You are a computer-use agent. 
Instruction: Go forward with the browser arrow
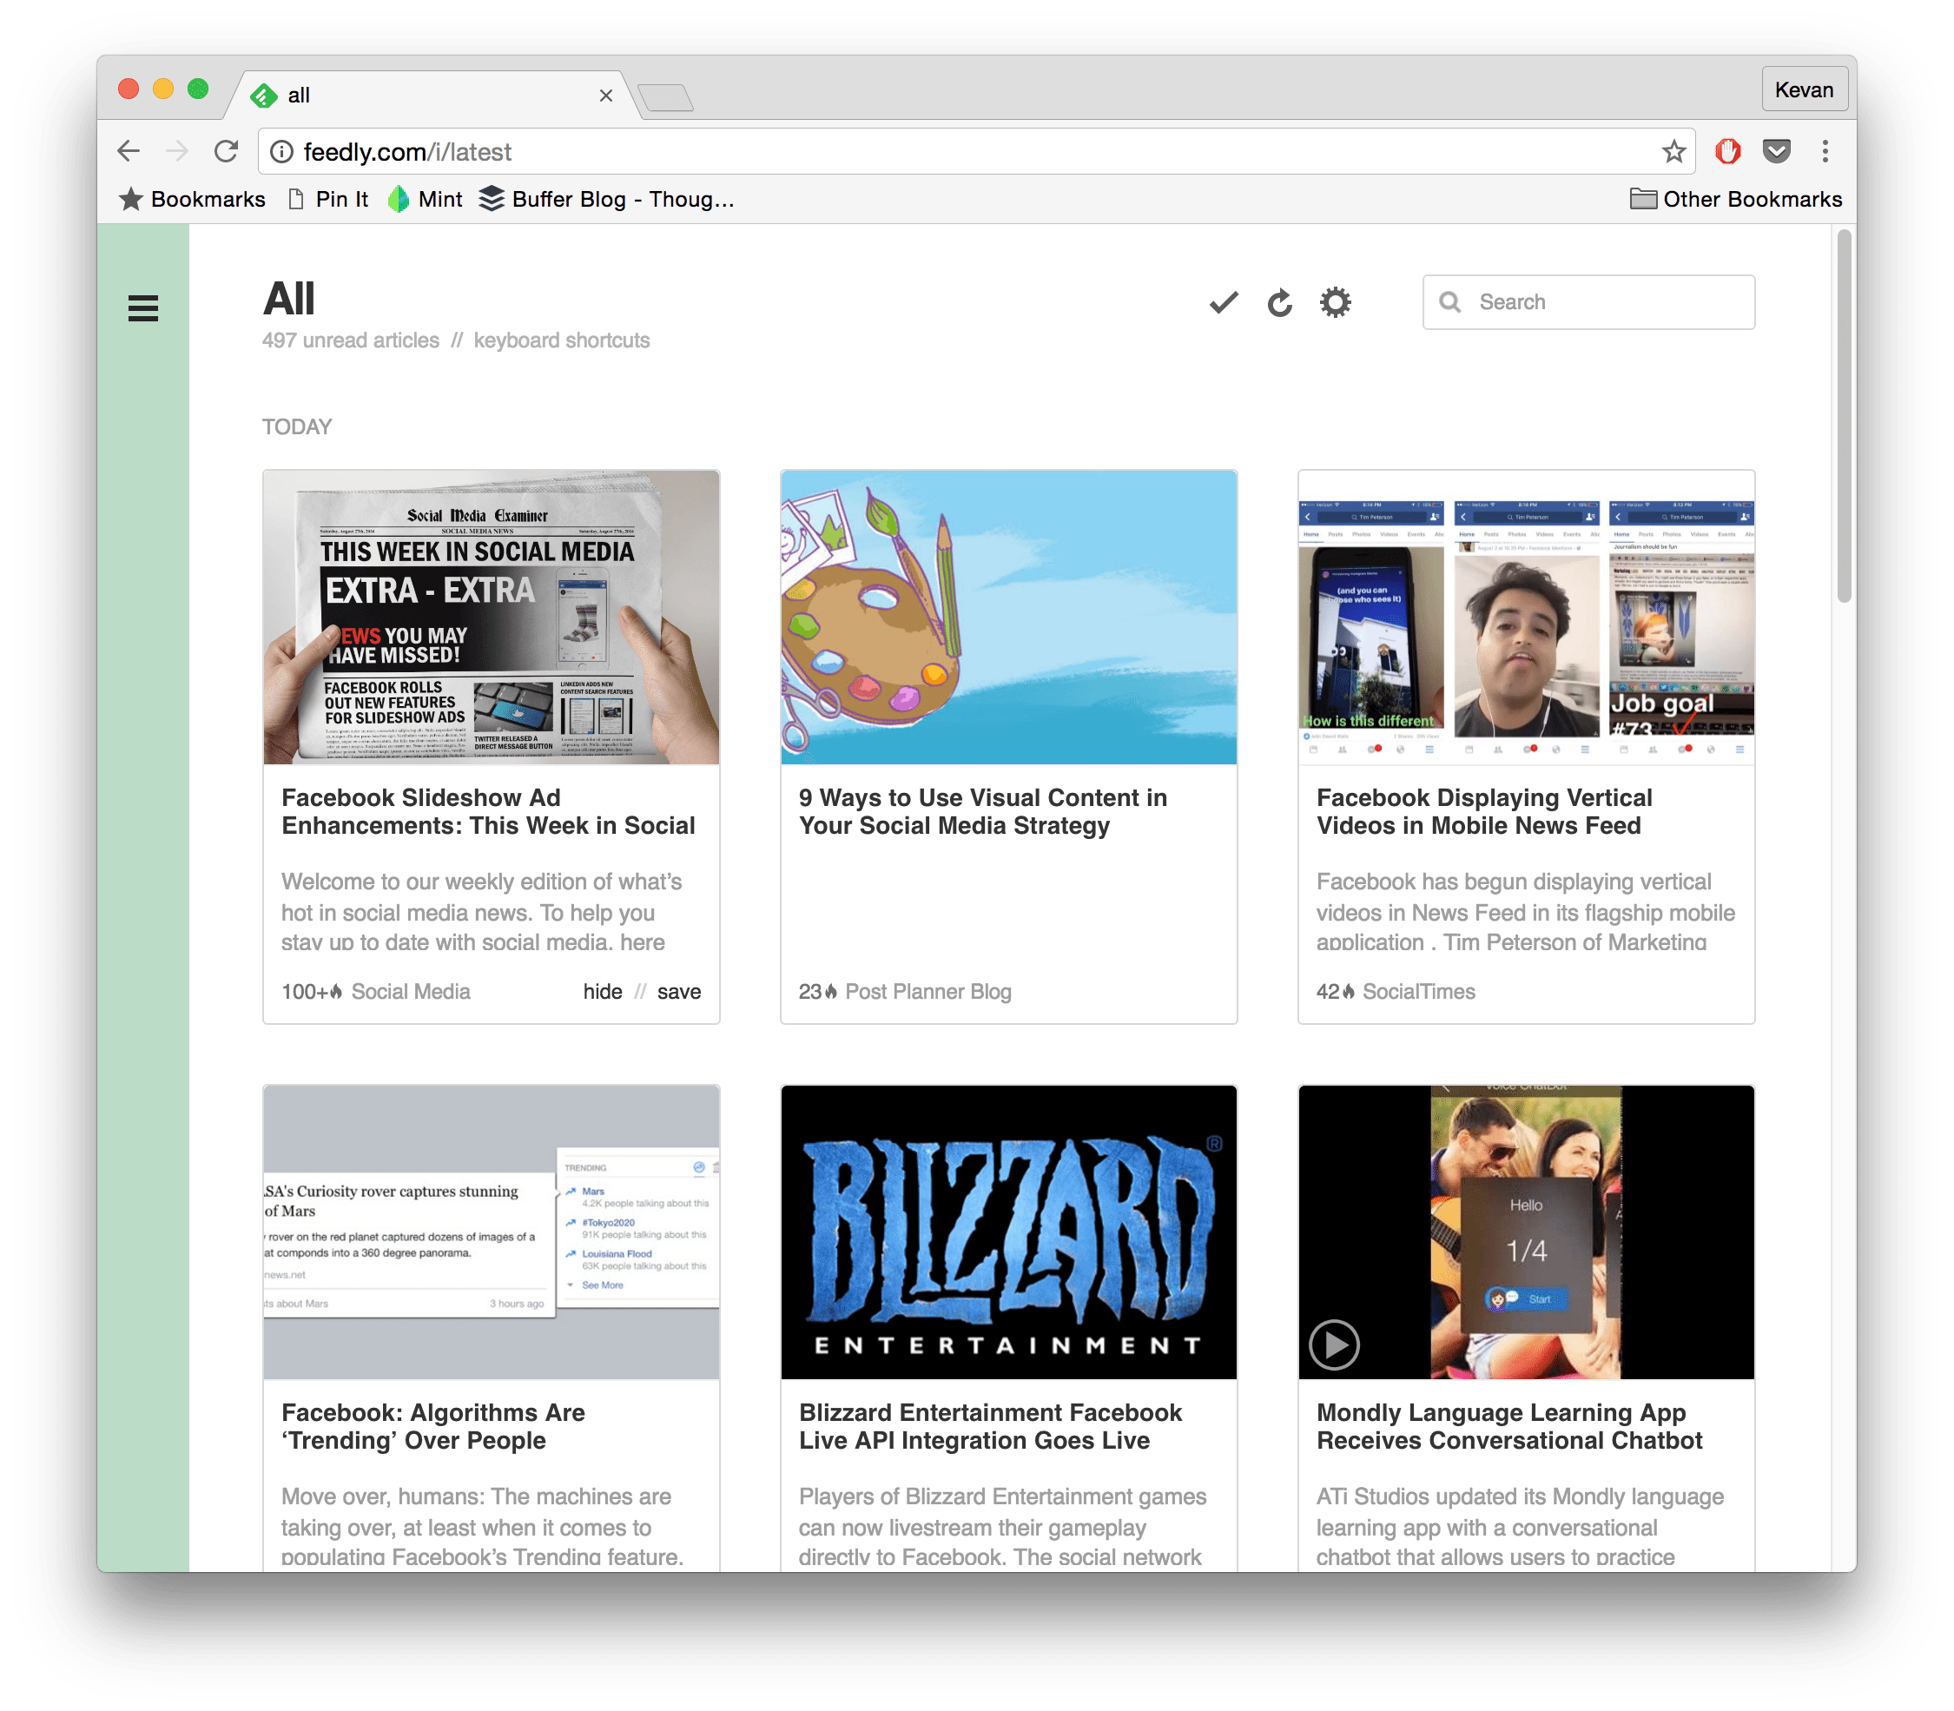(176, 151)
